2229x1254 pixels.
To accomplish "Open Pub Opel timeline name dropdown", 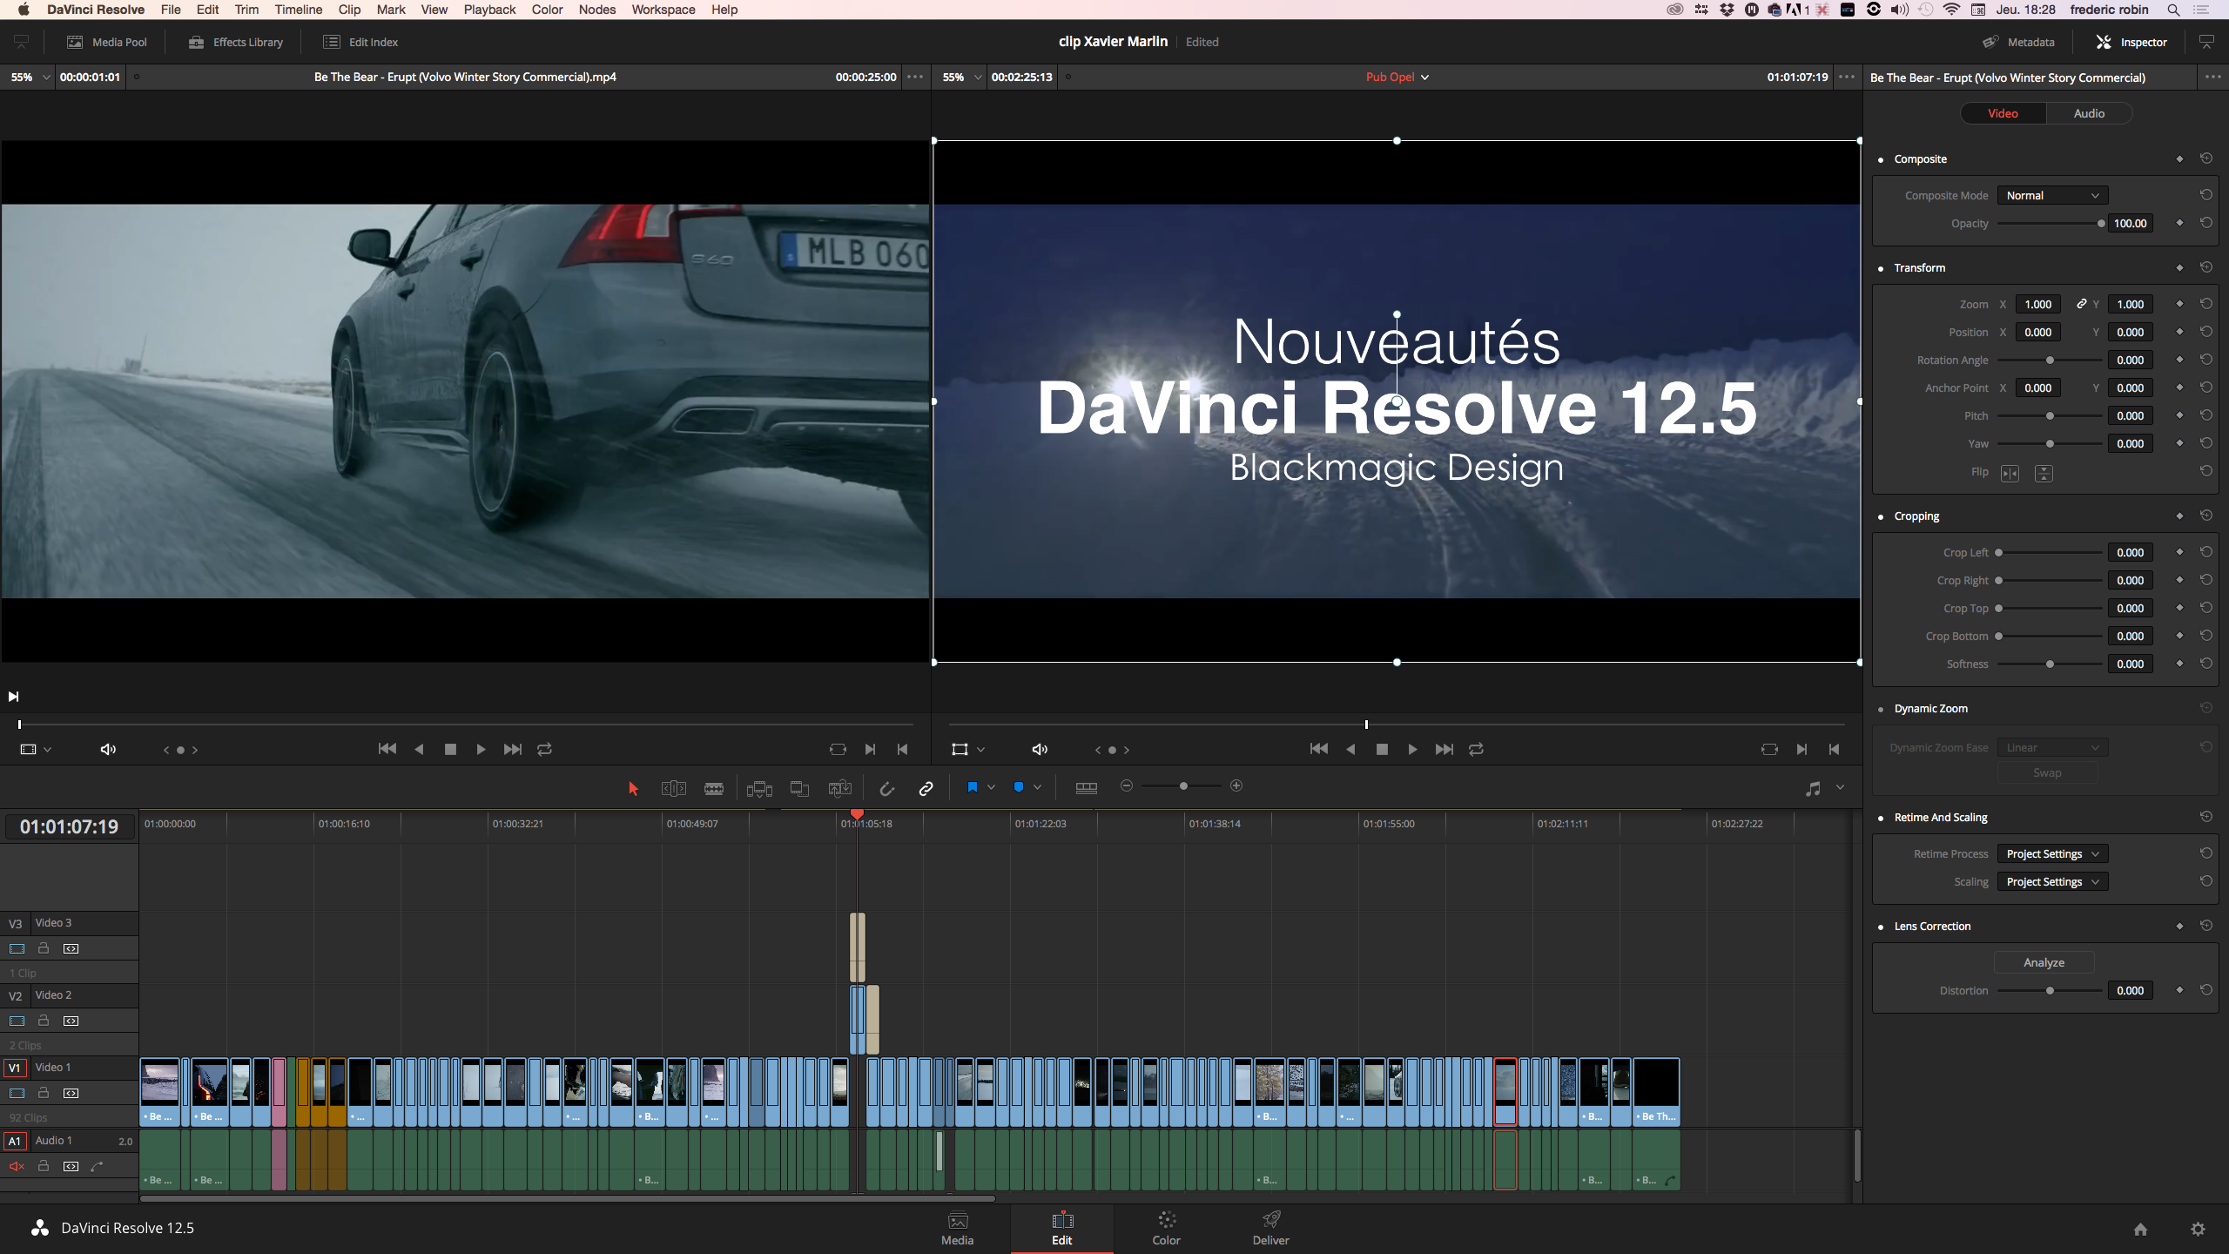I will [x=1397, y=77].
